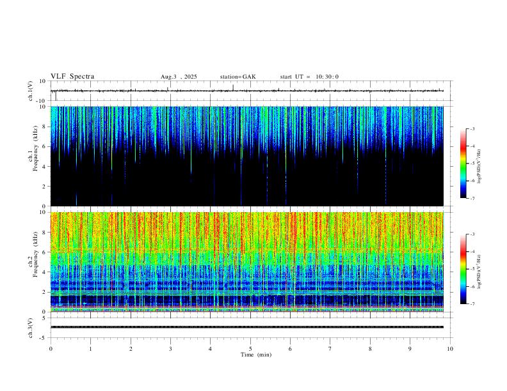507x391 pixels.
Task: Click the "10" tick on the time axis
Action: [450, 349]
